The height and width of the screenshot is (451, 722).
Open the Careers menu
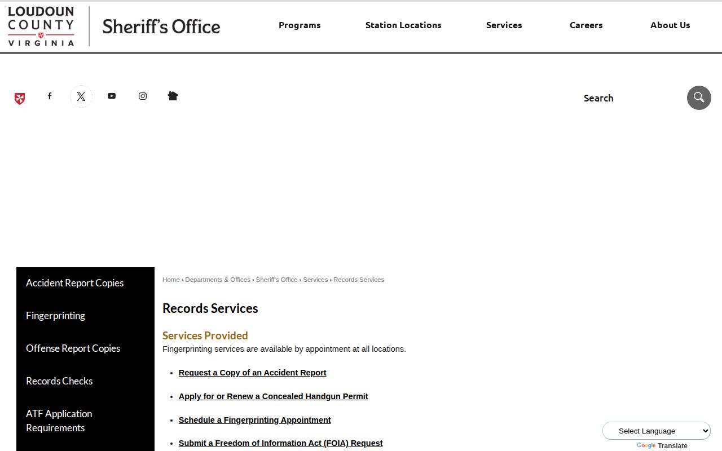[x=586, y=25]
